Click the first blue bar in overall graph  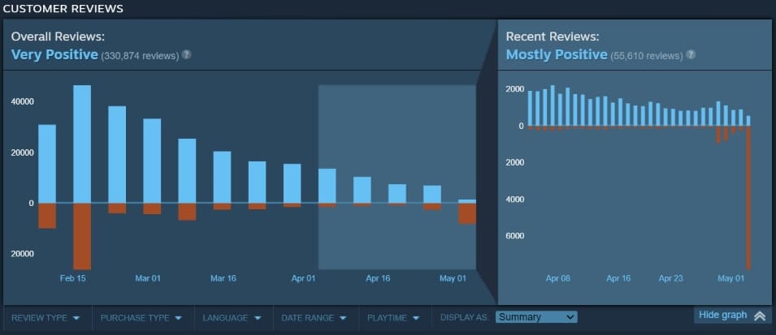(x=47, y=163)
